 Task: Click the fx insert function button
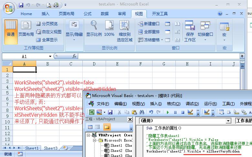pyautogui.click(x=74, y=56)
